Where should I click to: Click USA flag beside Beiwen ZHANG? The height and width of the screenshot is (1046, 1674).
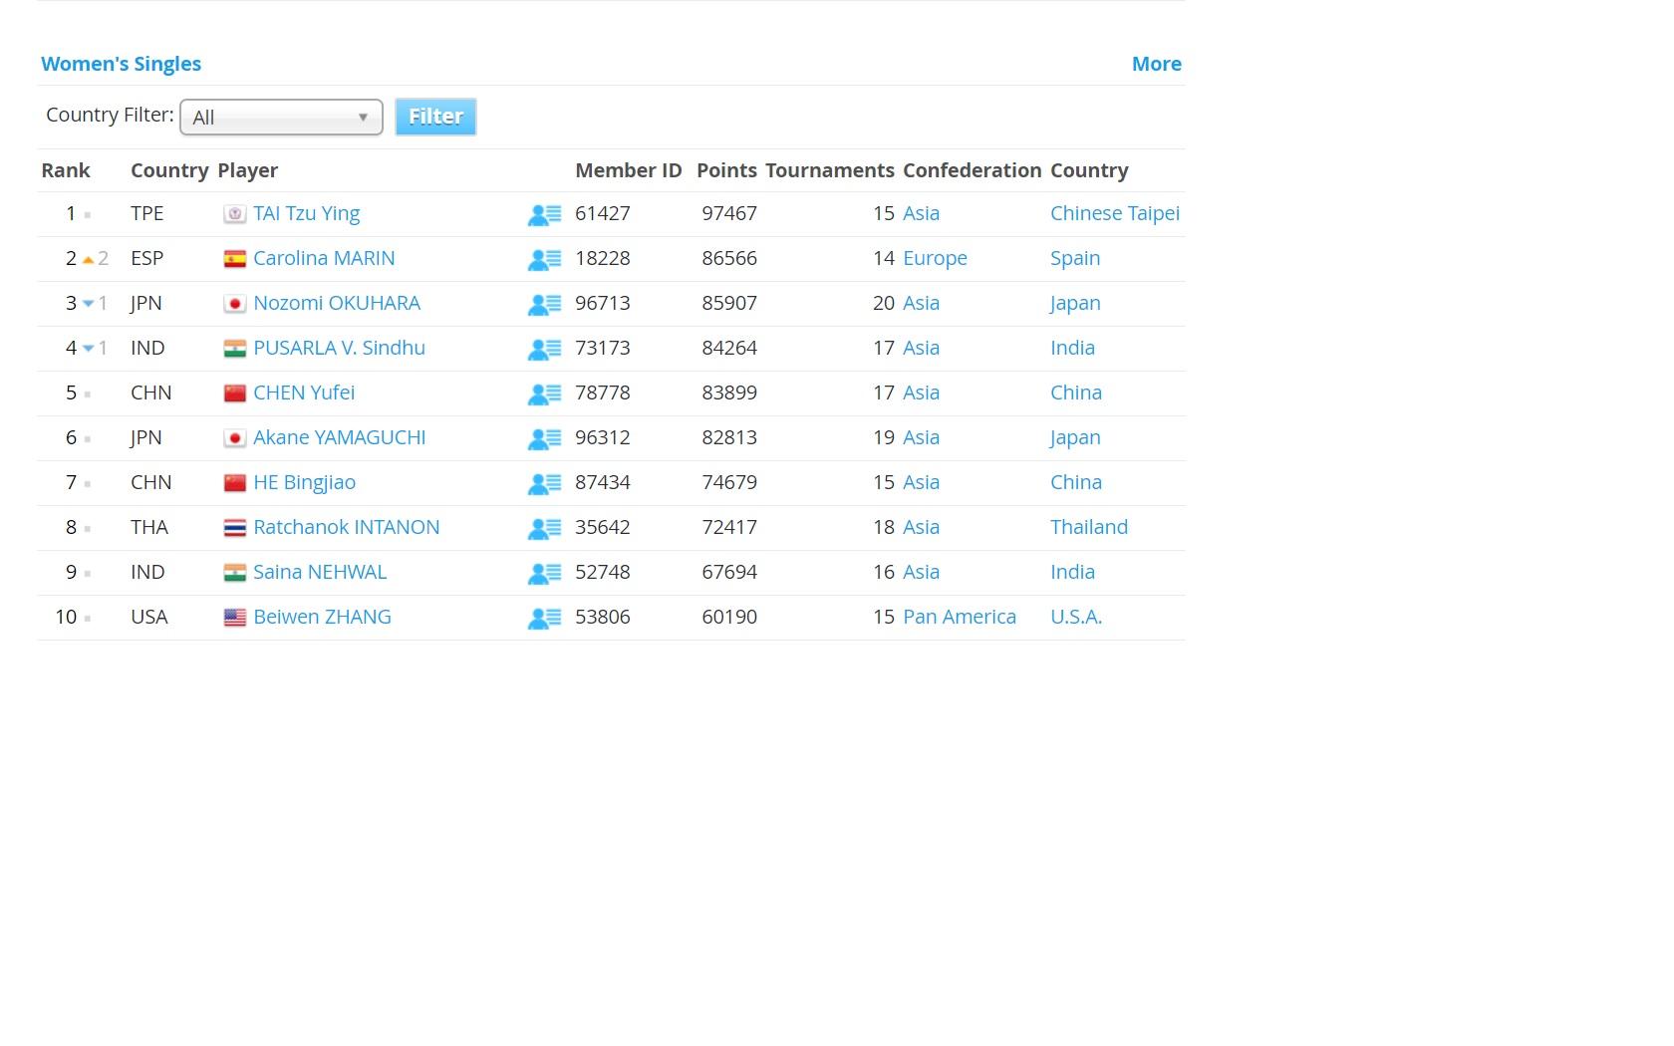coord(234,618)
